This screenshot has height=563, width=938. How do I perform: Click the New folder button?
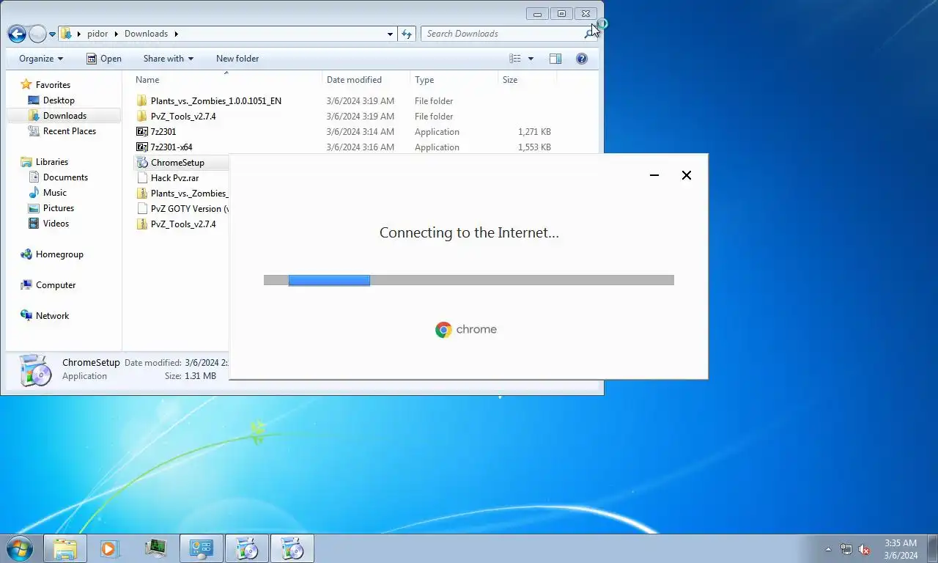point(237,59)
